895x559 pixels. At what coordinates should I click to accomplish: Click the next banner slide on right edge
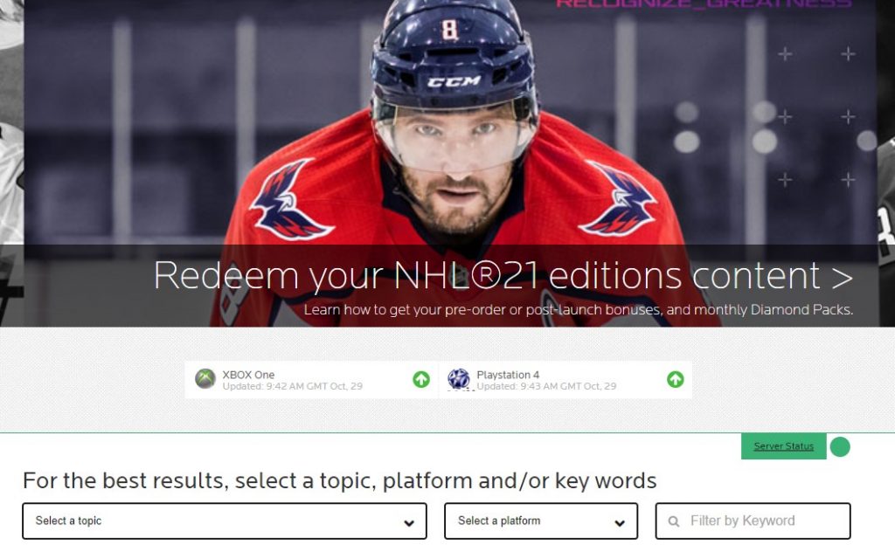(886, 163)
